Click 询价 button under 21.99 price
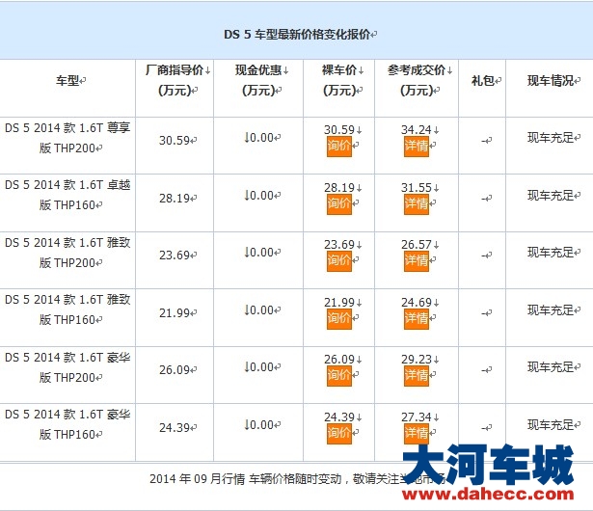593x511 pixels. tap(339, 319)
